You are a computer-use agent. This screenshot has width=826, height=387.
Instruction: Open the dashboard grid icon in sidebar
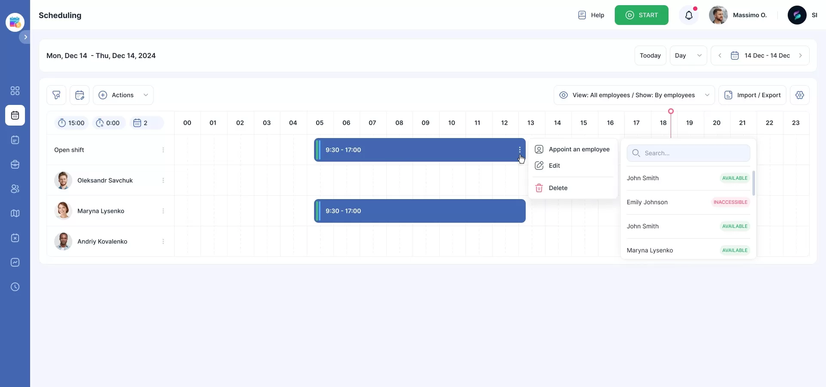[15, 91]
